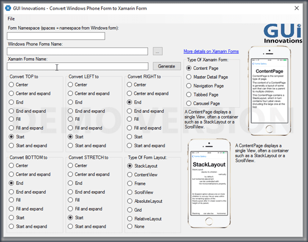The height and width of the screenshot is (242, 308).
Task: Click the Form Namespace input field
Action: tap(56, 36)
